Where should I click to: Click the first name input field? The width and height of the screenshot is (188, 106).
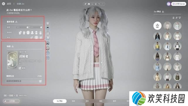[x=22, y=27]
